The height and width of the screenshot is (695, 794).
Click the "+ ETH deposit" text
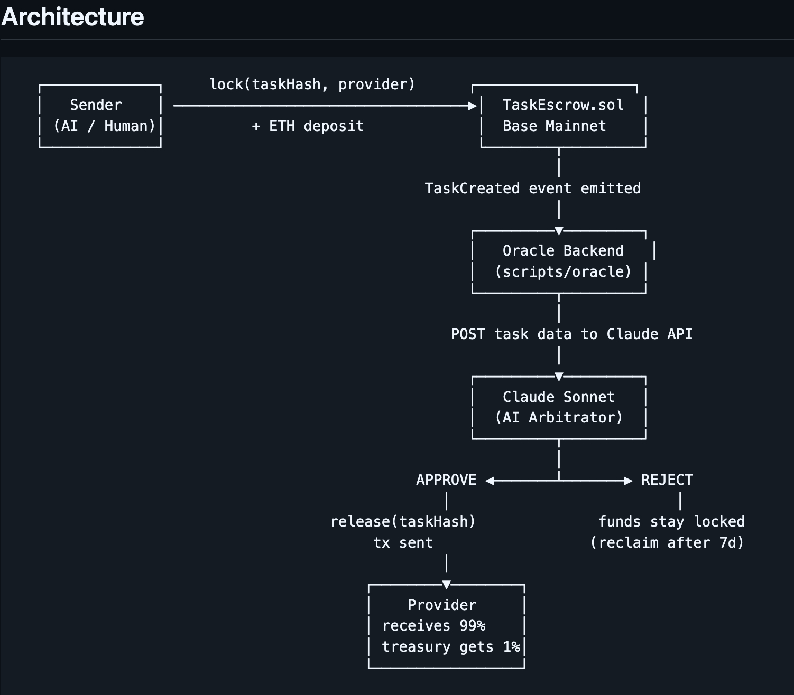pos(308,126)
